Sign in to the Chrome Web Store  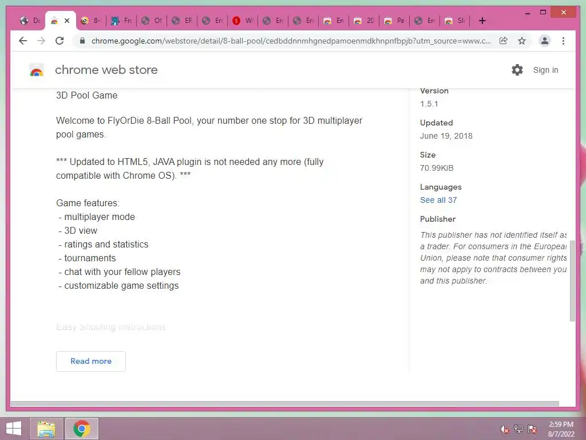tap(545, 70)
